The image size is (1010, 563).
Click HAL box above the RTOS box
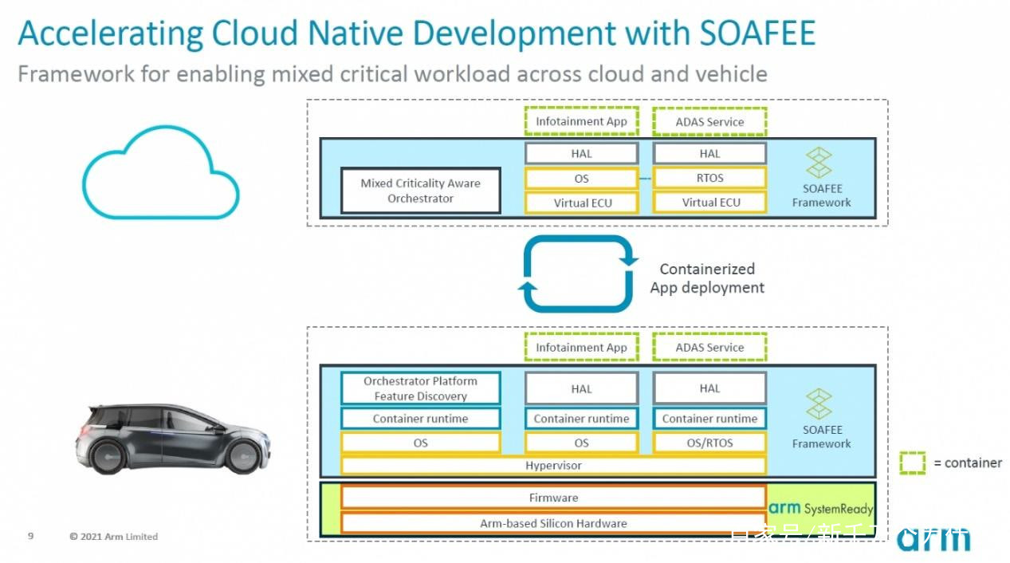point(709,153)
